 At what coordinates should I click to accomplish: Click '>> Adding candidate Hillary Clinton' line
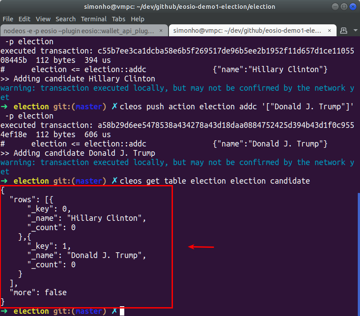pyautogui.click(x=77, y=79)
